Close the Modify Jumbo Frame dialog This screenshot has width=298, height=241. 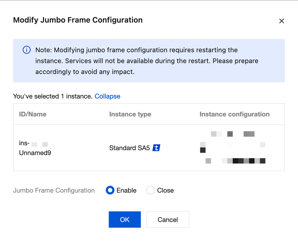pyautogui.click(x=281, y=21)
